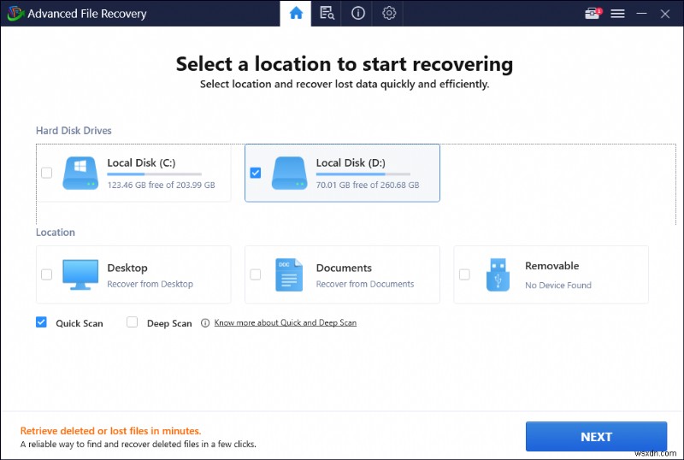This screenshot has width=684, height=460.
Task: Toggle the Quick Scan checkbox
Action: tap(41, 322)
